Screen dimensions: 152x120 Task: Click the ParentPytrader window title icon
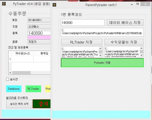[54, 5]
